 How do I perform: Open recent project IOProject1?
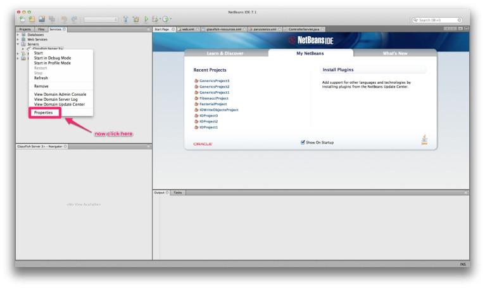point(208,127)
